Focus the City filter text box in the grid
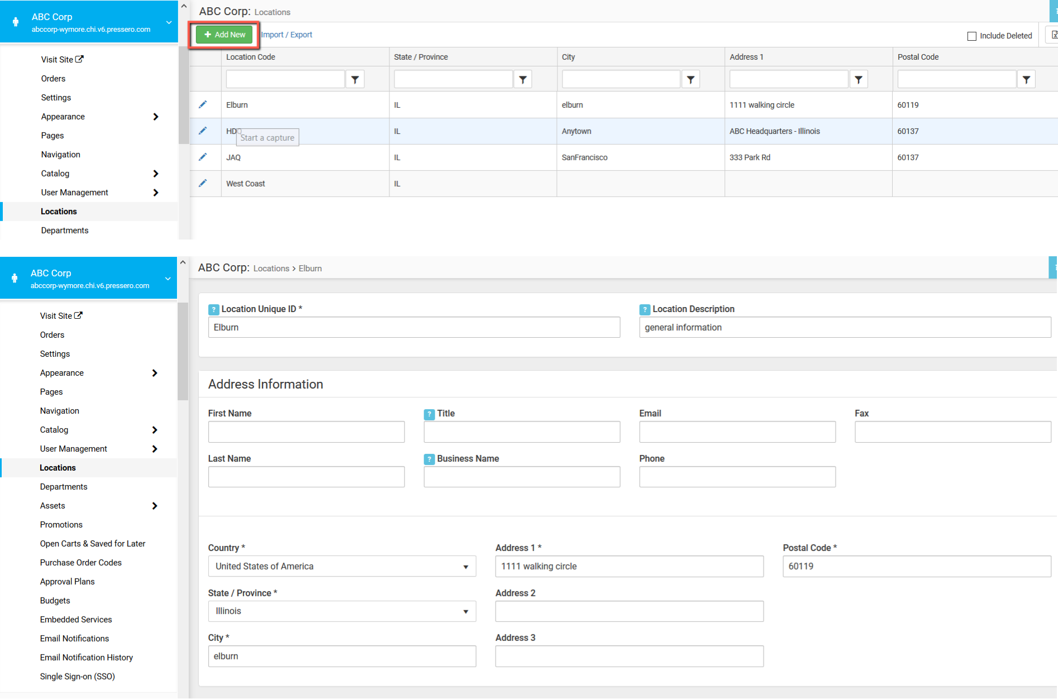Image resolution: width=1058 pixels, height=699 pixels. pos(621,79)
